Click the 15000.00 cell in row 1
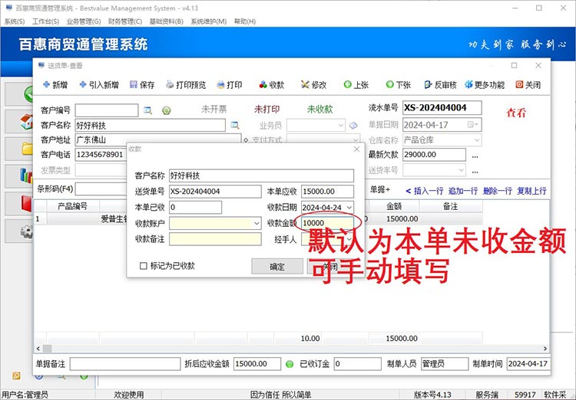The image size is (576, 400). (402, 219)
